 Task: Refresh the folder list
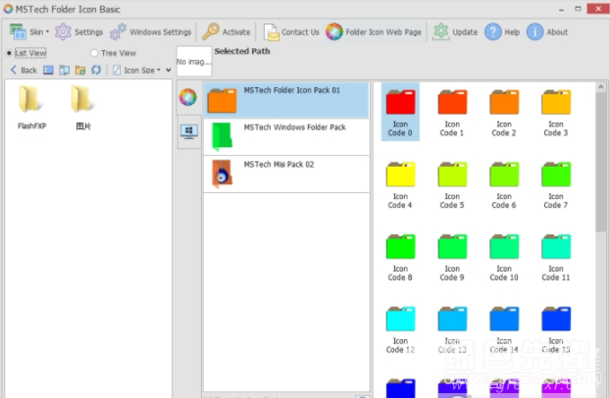coord(96,70)
